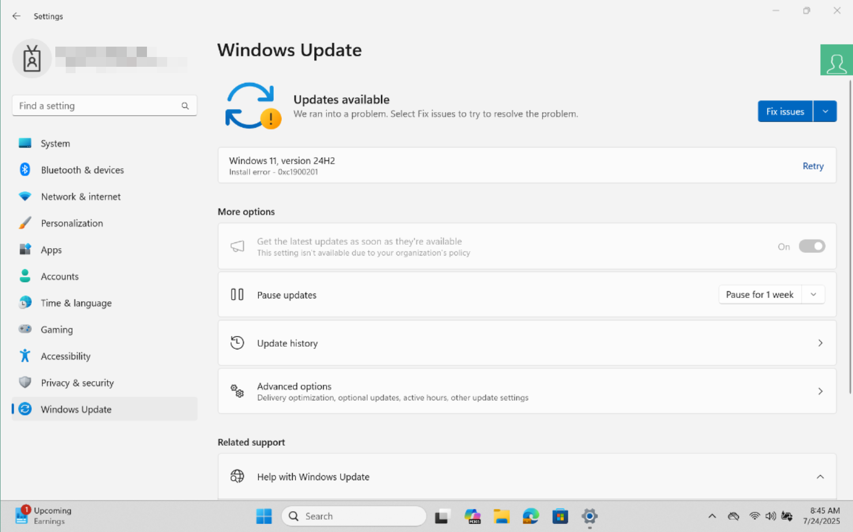This screenshot has width=853, height=532.
Task: Select the Network & internet wifi icon
Action: point(25,196)
